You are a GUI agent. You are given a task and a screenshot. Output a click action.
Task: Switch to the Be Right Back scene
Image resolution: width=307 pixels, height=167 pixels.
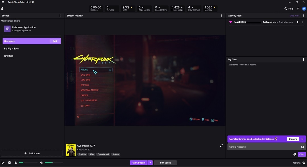coord(12,49)
